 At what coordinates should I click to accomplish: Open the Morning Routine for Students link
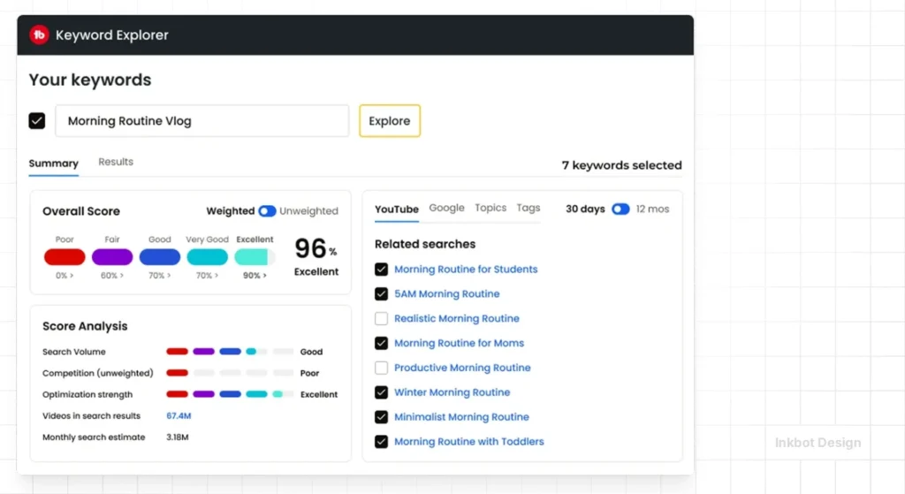click(466, 270)
